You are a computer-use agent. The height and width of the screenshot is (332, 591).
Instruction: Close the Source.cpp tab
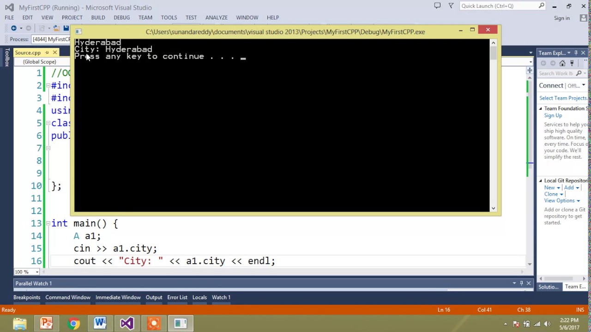coord(54,53)
